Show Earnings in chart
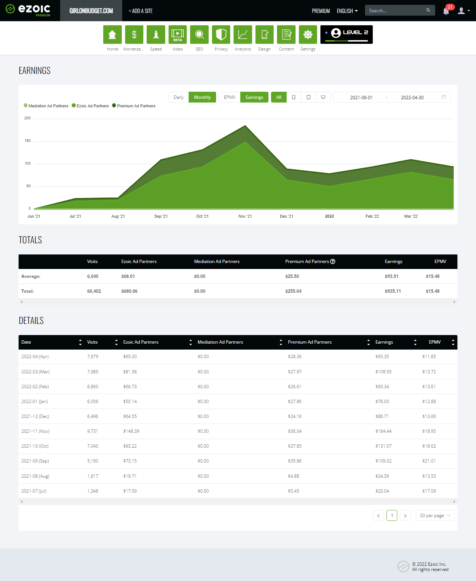 click(254, 97)
